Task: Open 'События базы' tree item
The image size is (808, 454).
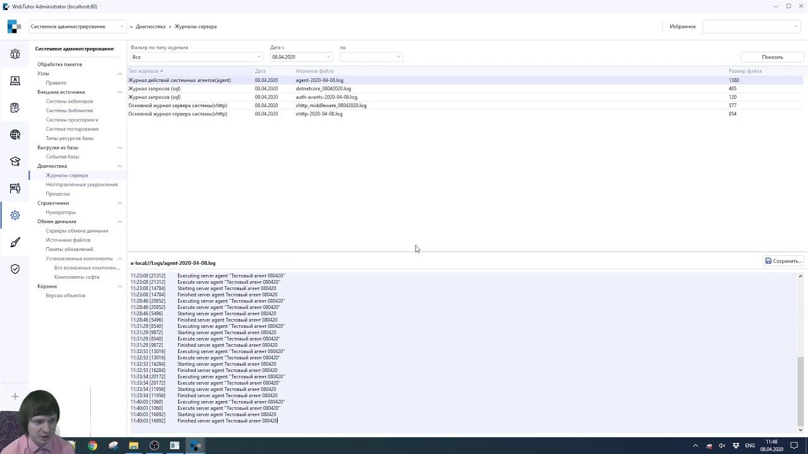Action: click(x=62, y=157)
